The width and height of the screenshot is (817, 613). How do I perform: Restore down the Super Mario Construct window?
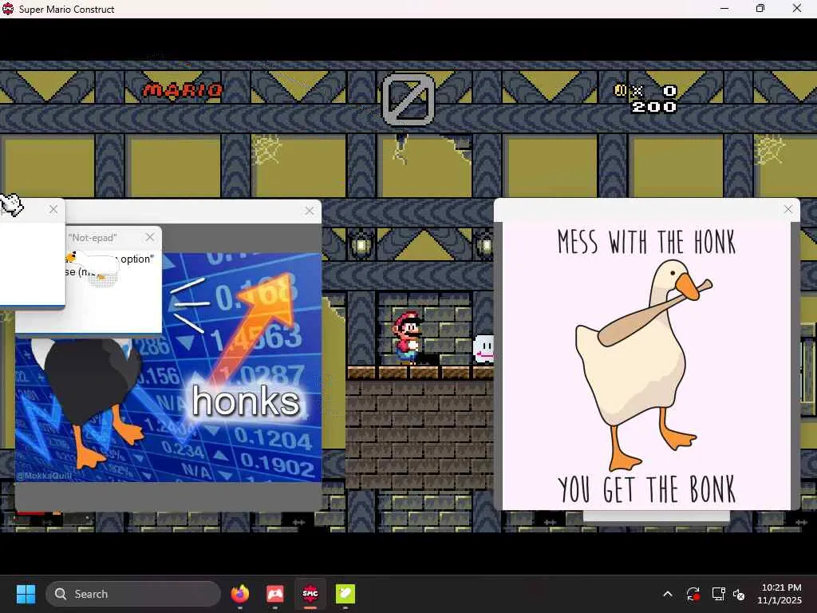(x=760, y=8)
